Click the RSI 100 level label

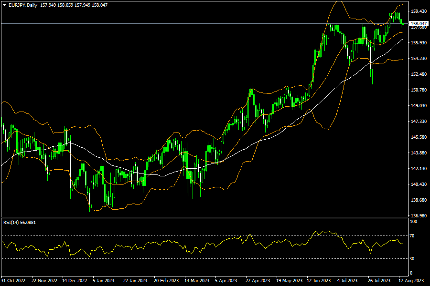coord(413,221)
